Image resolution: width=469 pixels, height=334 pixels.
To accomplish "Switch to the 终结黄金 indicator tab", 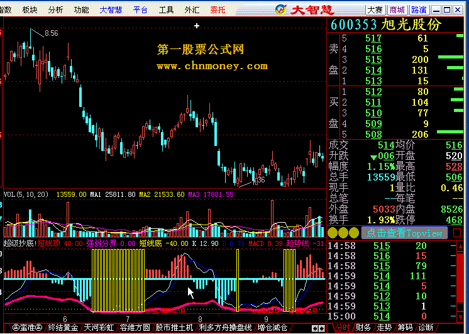I will click(x=63, y=328).
